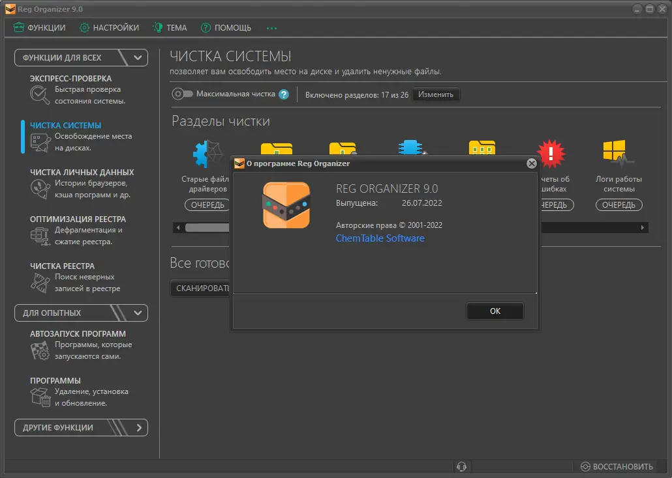The image size is (672, 478).
Task: Click the Изменить button
Action: (435, 94)
